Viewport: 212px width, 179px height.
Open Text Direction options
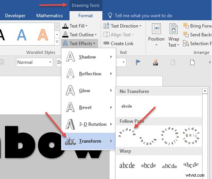[122, 26]
